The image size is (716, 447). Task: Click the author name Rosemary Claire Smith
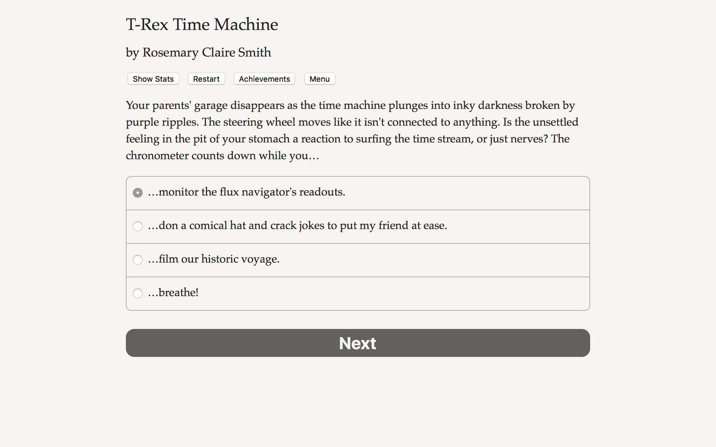pos(198,53)
